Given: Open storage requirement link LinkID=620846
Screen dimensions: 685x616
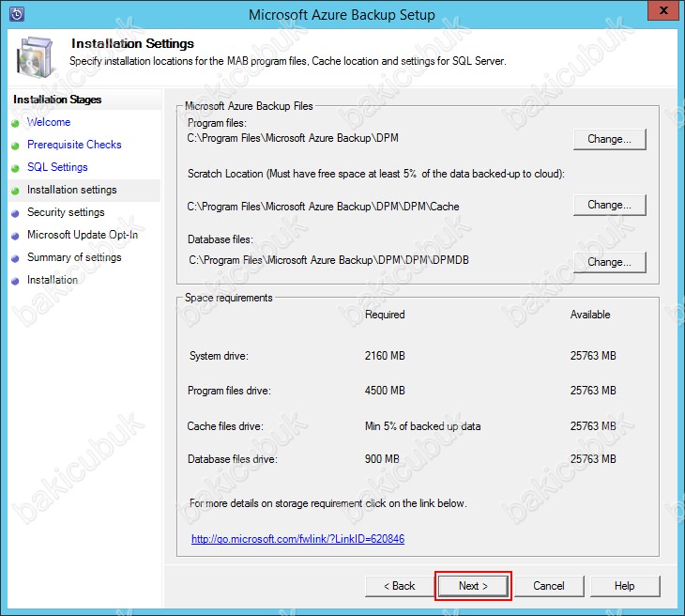Looking at the screenshot, I should (x=298, y=539).
